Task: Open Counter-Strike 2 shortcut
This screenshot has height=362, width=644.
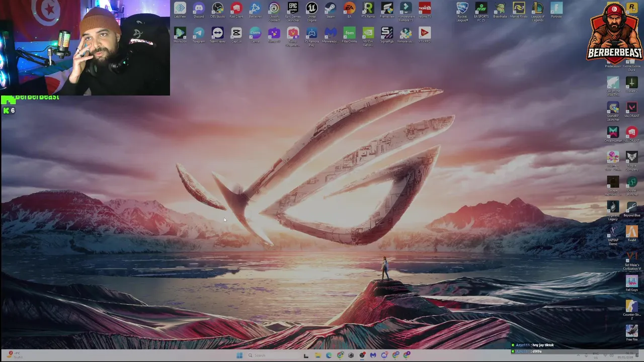Action: 631,310
